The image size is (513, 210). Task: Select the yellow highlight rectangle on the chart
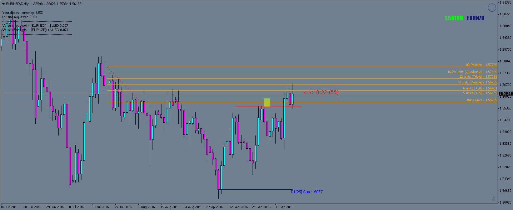click(x=267, y=103)
